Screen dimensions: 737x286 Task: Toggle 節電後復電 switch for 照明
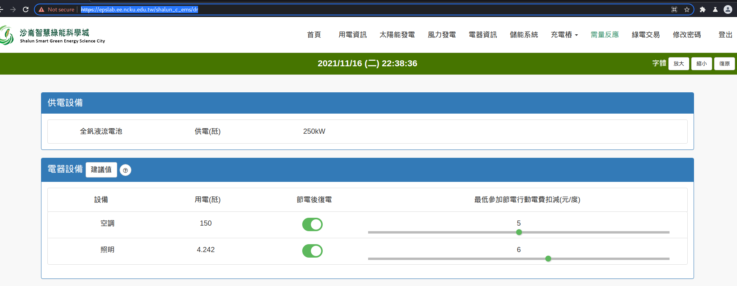click(x=312, y=251)
